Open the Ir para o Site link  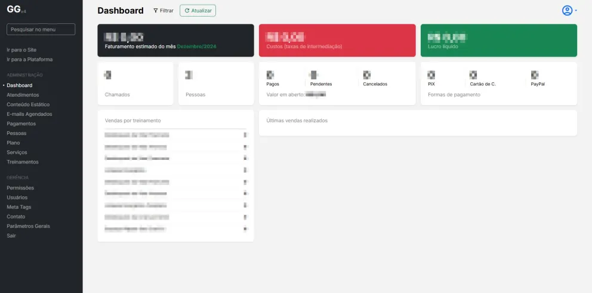pos(21,50)
